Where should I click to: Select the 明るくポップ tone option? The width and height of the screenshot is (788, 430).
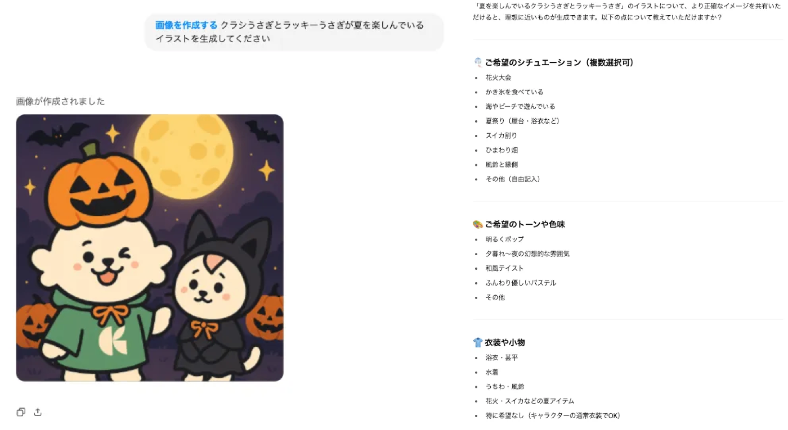point(504,239)
